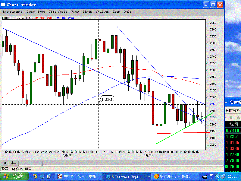Screen dimensions: 241x181
Task: Select the 7.7906 quote row
Action: [233, 160]
